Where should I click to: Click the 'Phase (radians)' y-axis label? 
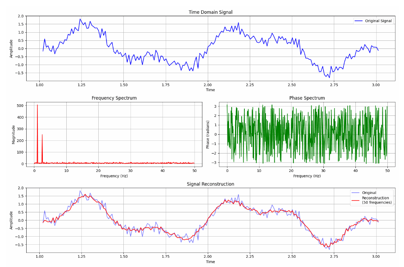[x=207, y=135]
